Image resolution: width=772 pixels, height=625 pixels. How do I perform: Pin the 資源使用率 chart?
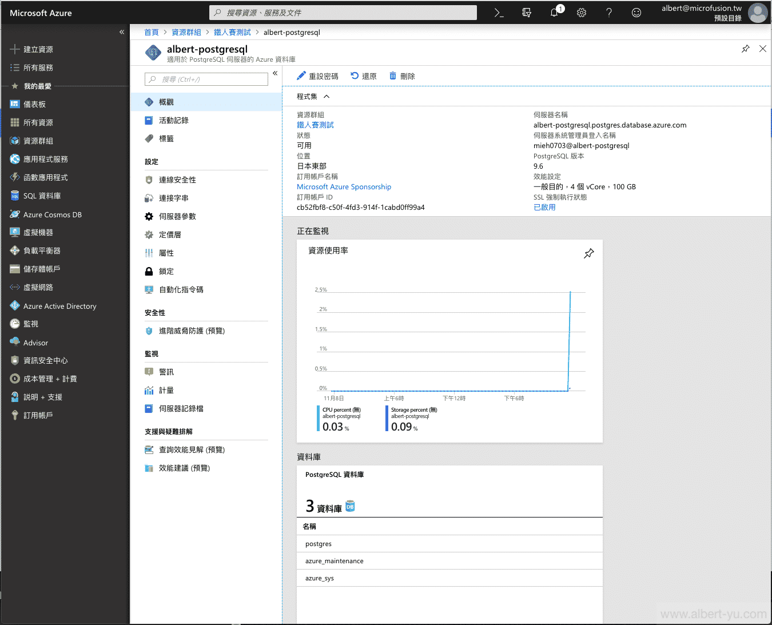click(x=589, y=253)
